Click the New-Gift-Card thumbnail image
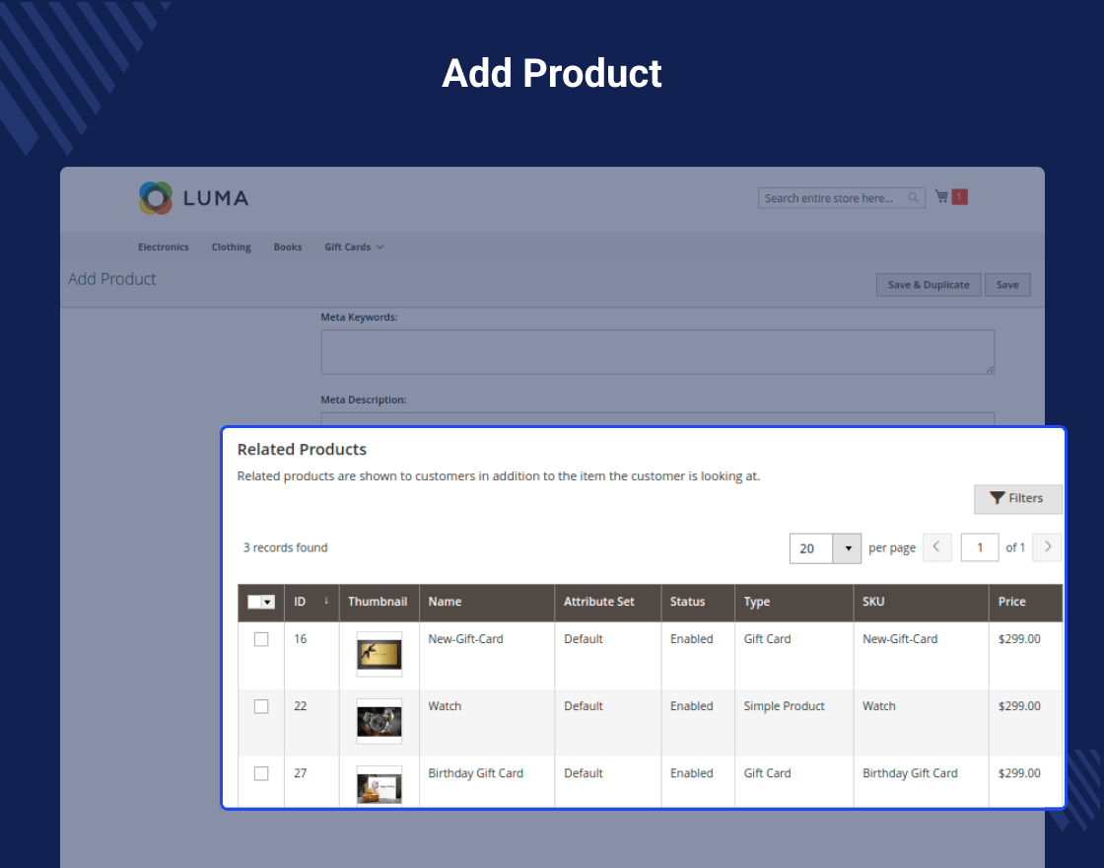 (379, 655)
